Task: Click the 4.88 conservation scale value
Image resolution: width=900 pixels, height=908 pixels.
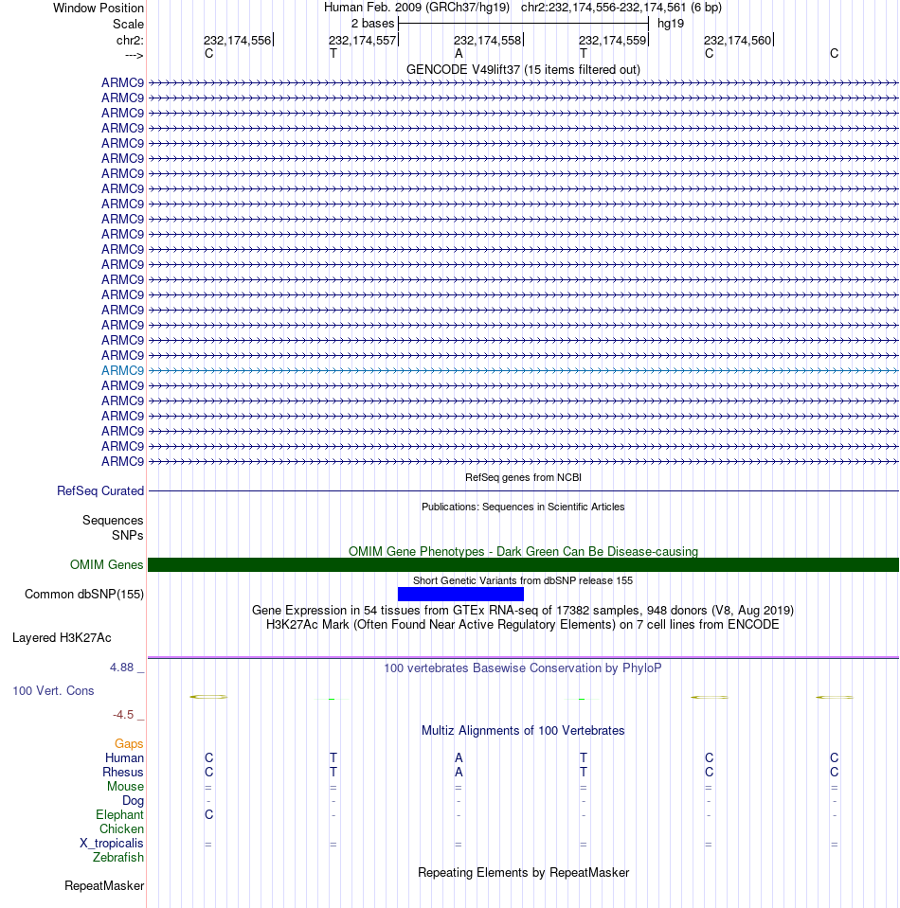Action: coord(121,668)
